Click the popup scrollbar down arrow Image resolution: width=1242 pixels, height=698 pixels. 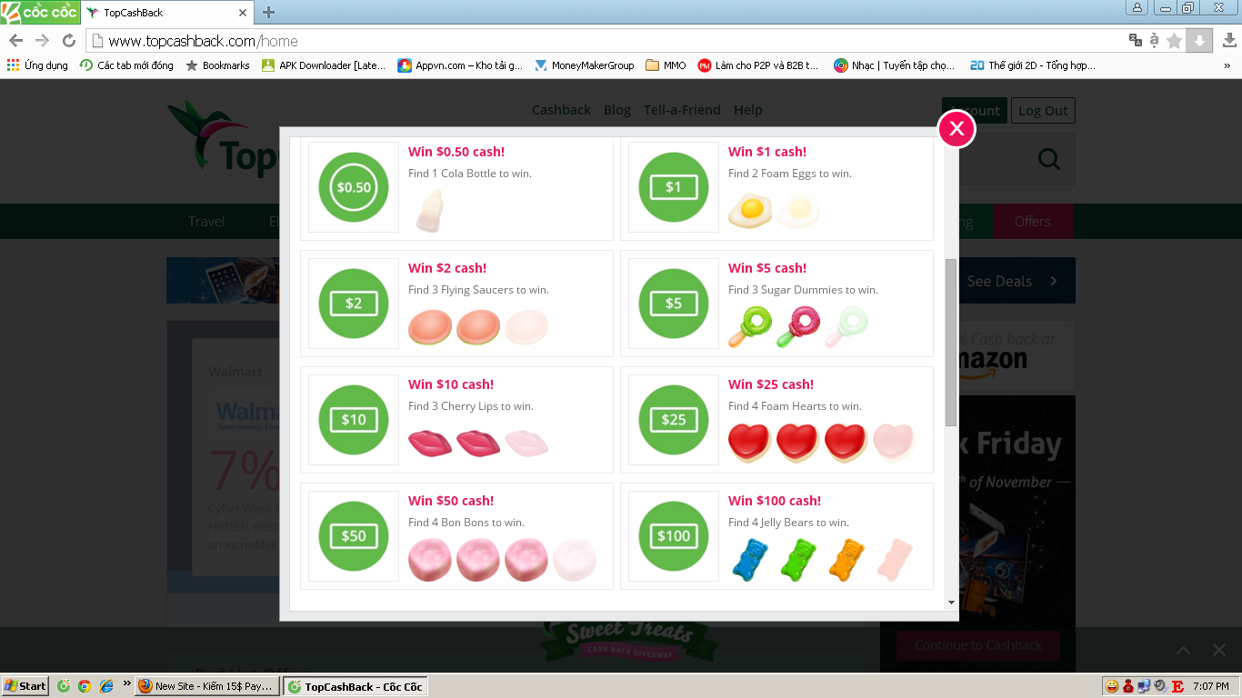(951, 602)
